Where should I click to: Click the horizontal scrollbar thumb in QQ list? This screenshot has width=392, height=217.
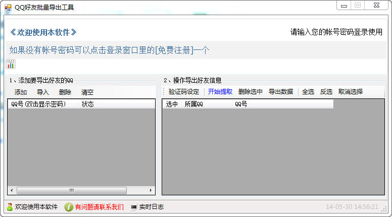(x=72, y=191)
